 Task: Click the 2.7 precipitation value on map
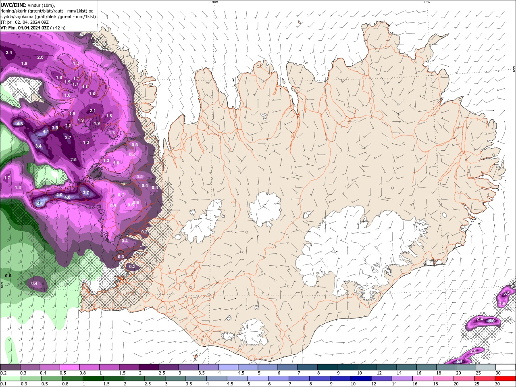pyautogui.click(x=68, y=138)
